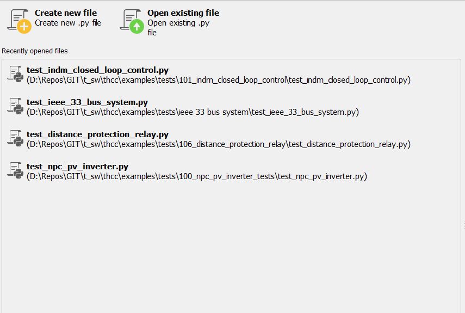Click the 100_npc_pv_inverter_tests file path

tap(196, 176)
